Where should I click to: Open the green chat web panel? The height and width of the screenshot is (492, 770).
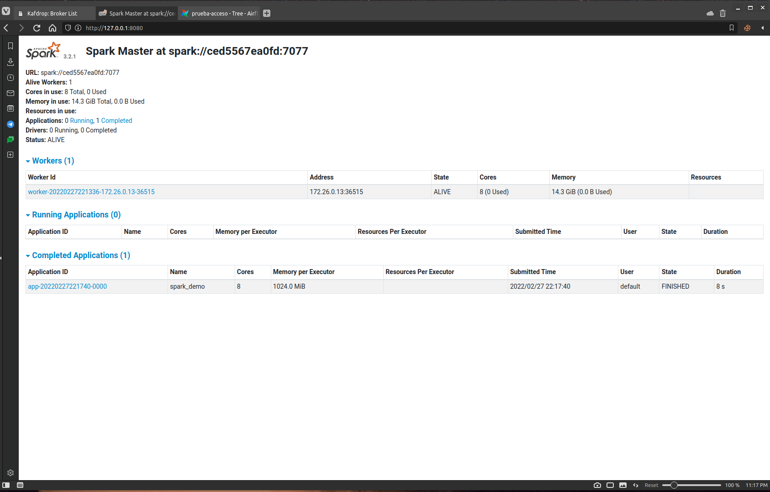(x=11, y=139)
